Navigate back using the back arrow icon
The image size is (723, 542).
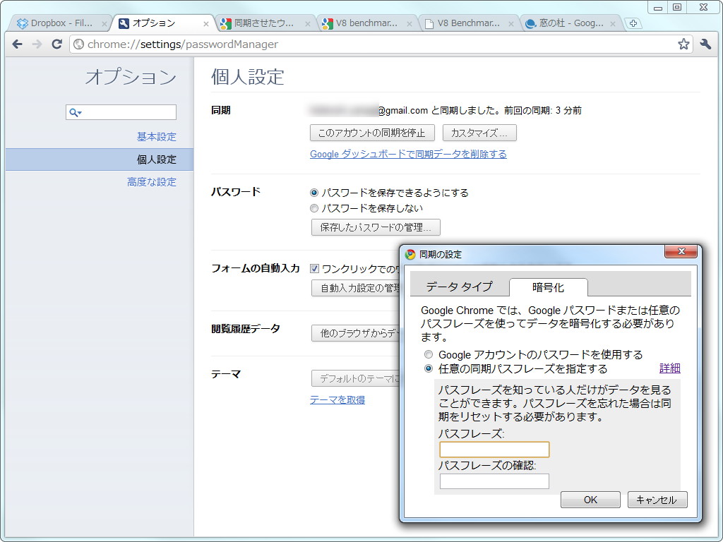[17, 44]
